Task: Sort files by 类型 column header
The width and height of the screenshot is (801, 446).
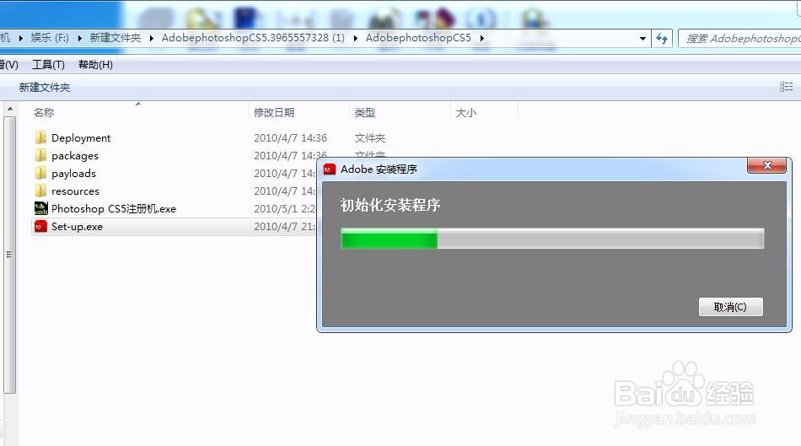Action: pyautogui.click(x=365, y=112)
